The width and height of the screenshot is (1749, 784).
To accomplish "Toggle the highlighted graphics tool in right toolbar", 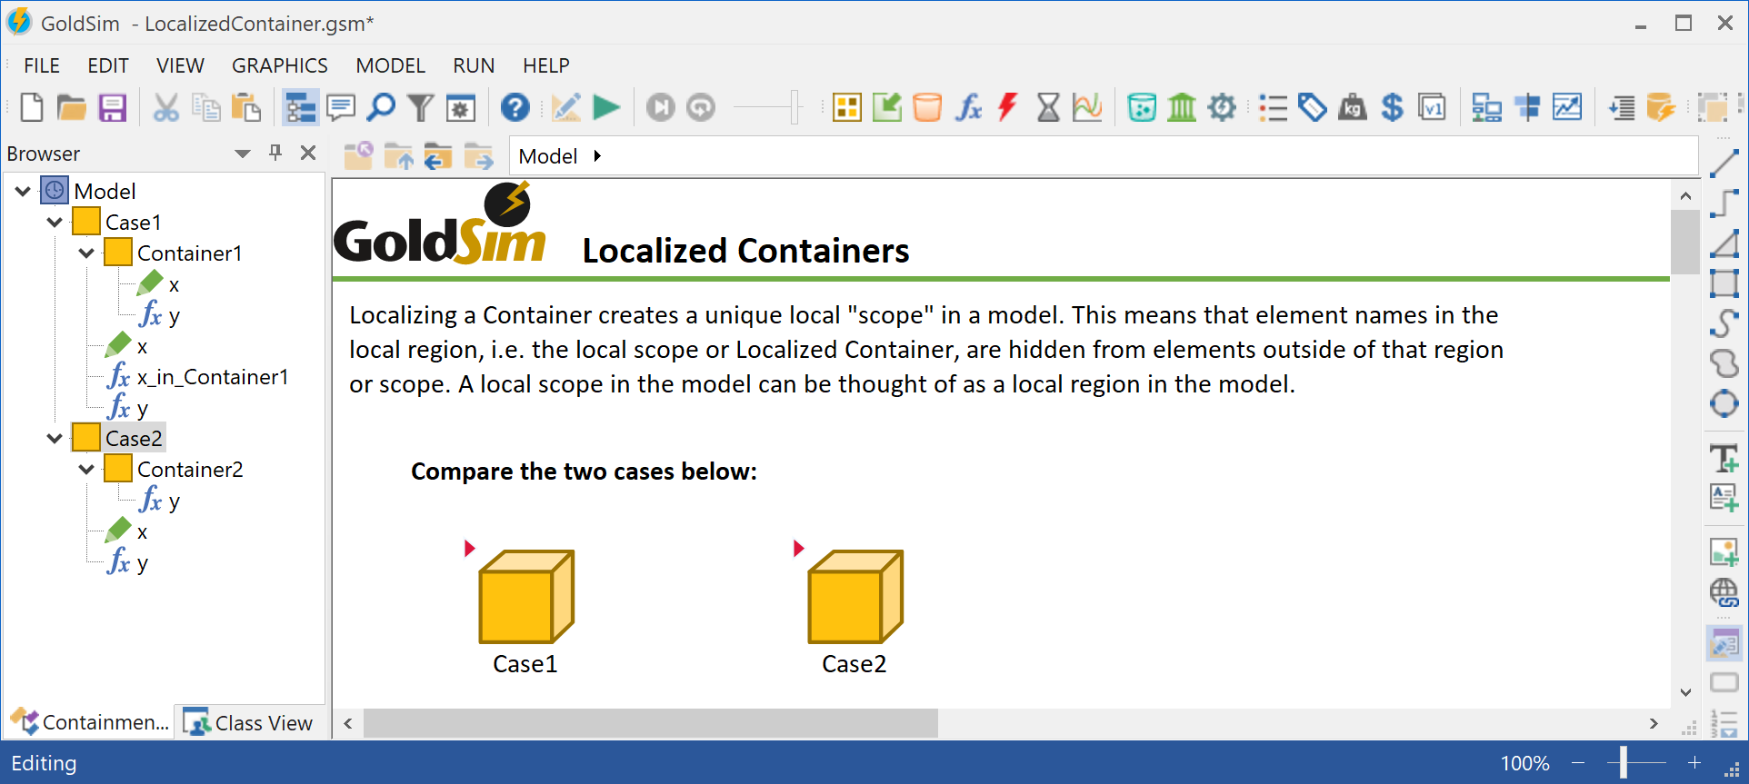I will (x=1724, y=644).
